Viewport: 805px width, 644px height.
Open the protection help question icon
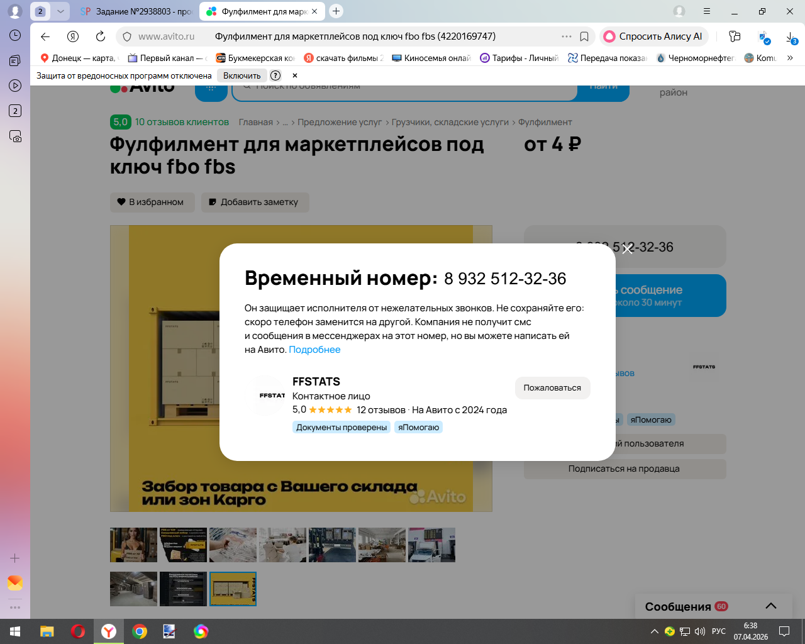[x=275, y=75]
